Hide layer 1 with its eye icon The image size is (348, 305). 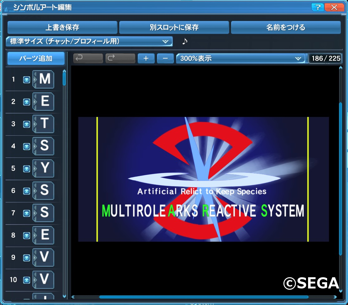coord(27,80)
